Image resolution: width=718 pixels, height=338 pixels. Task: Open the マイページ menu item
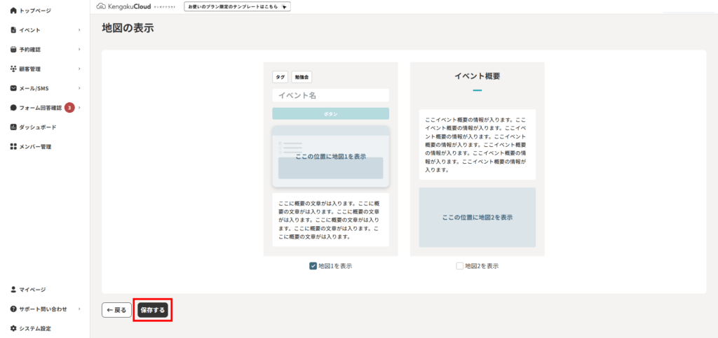pyautogui.click(x=32, y=289)
